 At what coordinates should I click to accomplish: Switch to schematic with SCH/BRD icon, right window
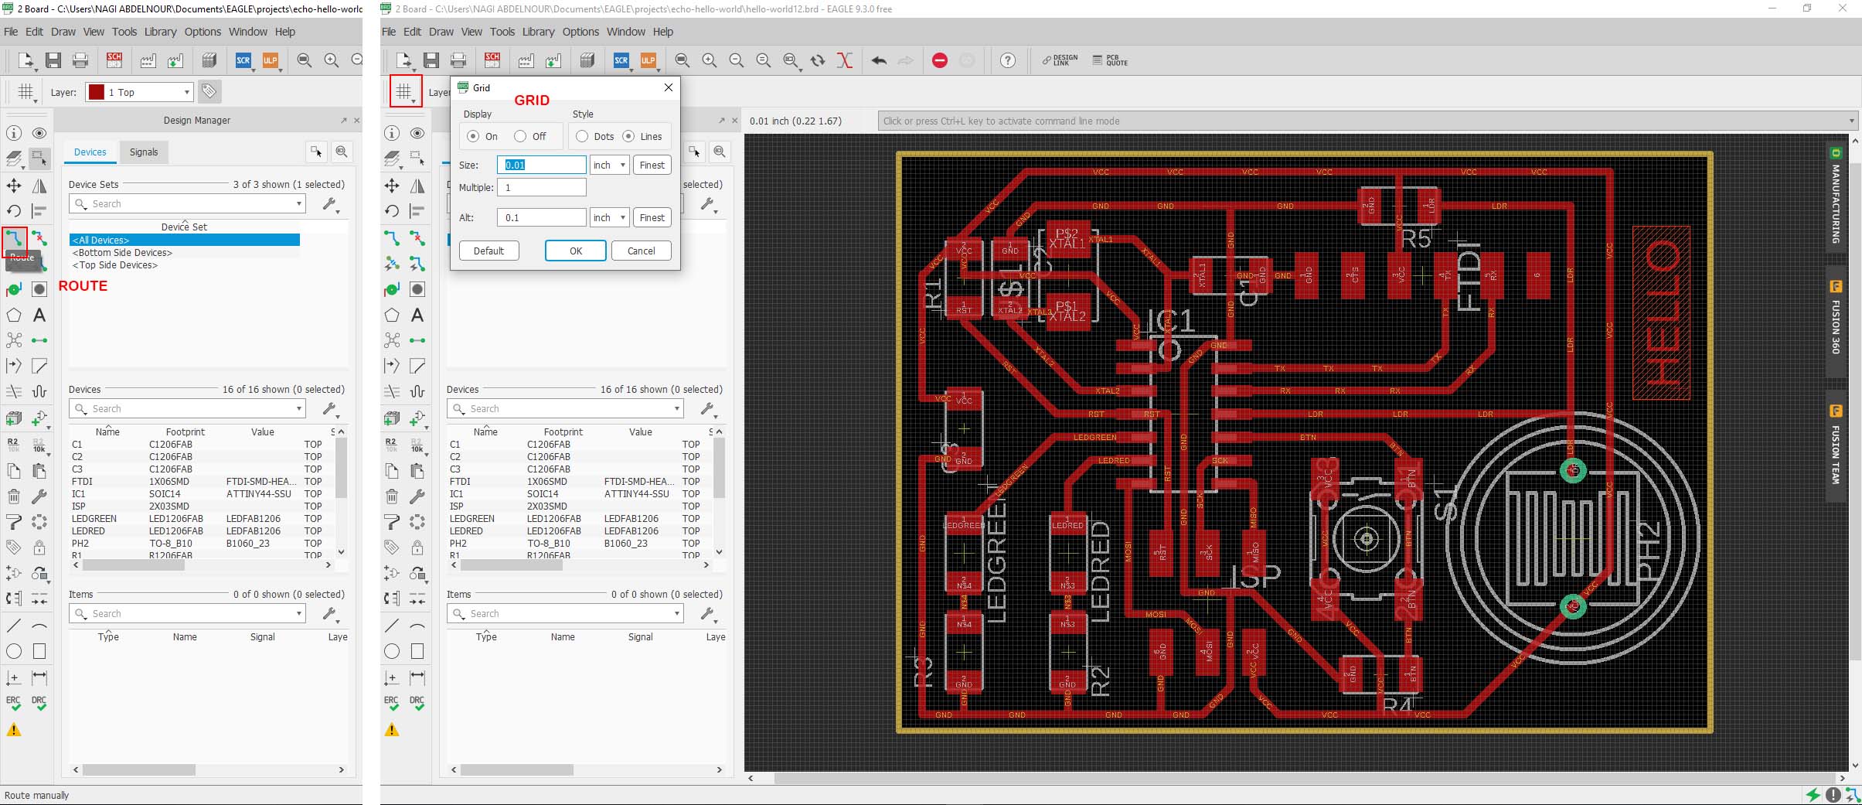tap(492, 60)
